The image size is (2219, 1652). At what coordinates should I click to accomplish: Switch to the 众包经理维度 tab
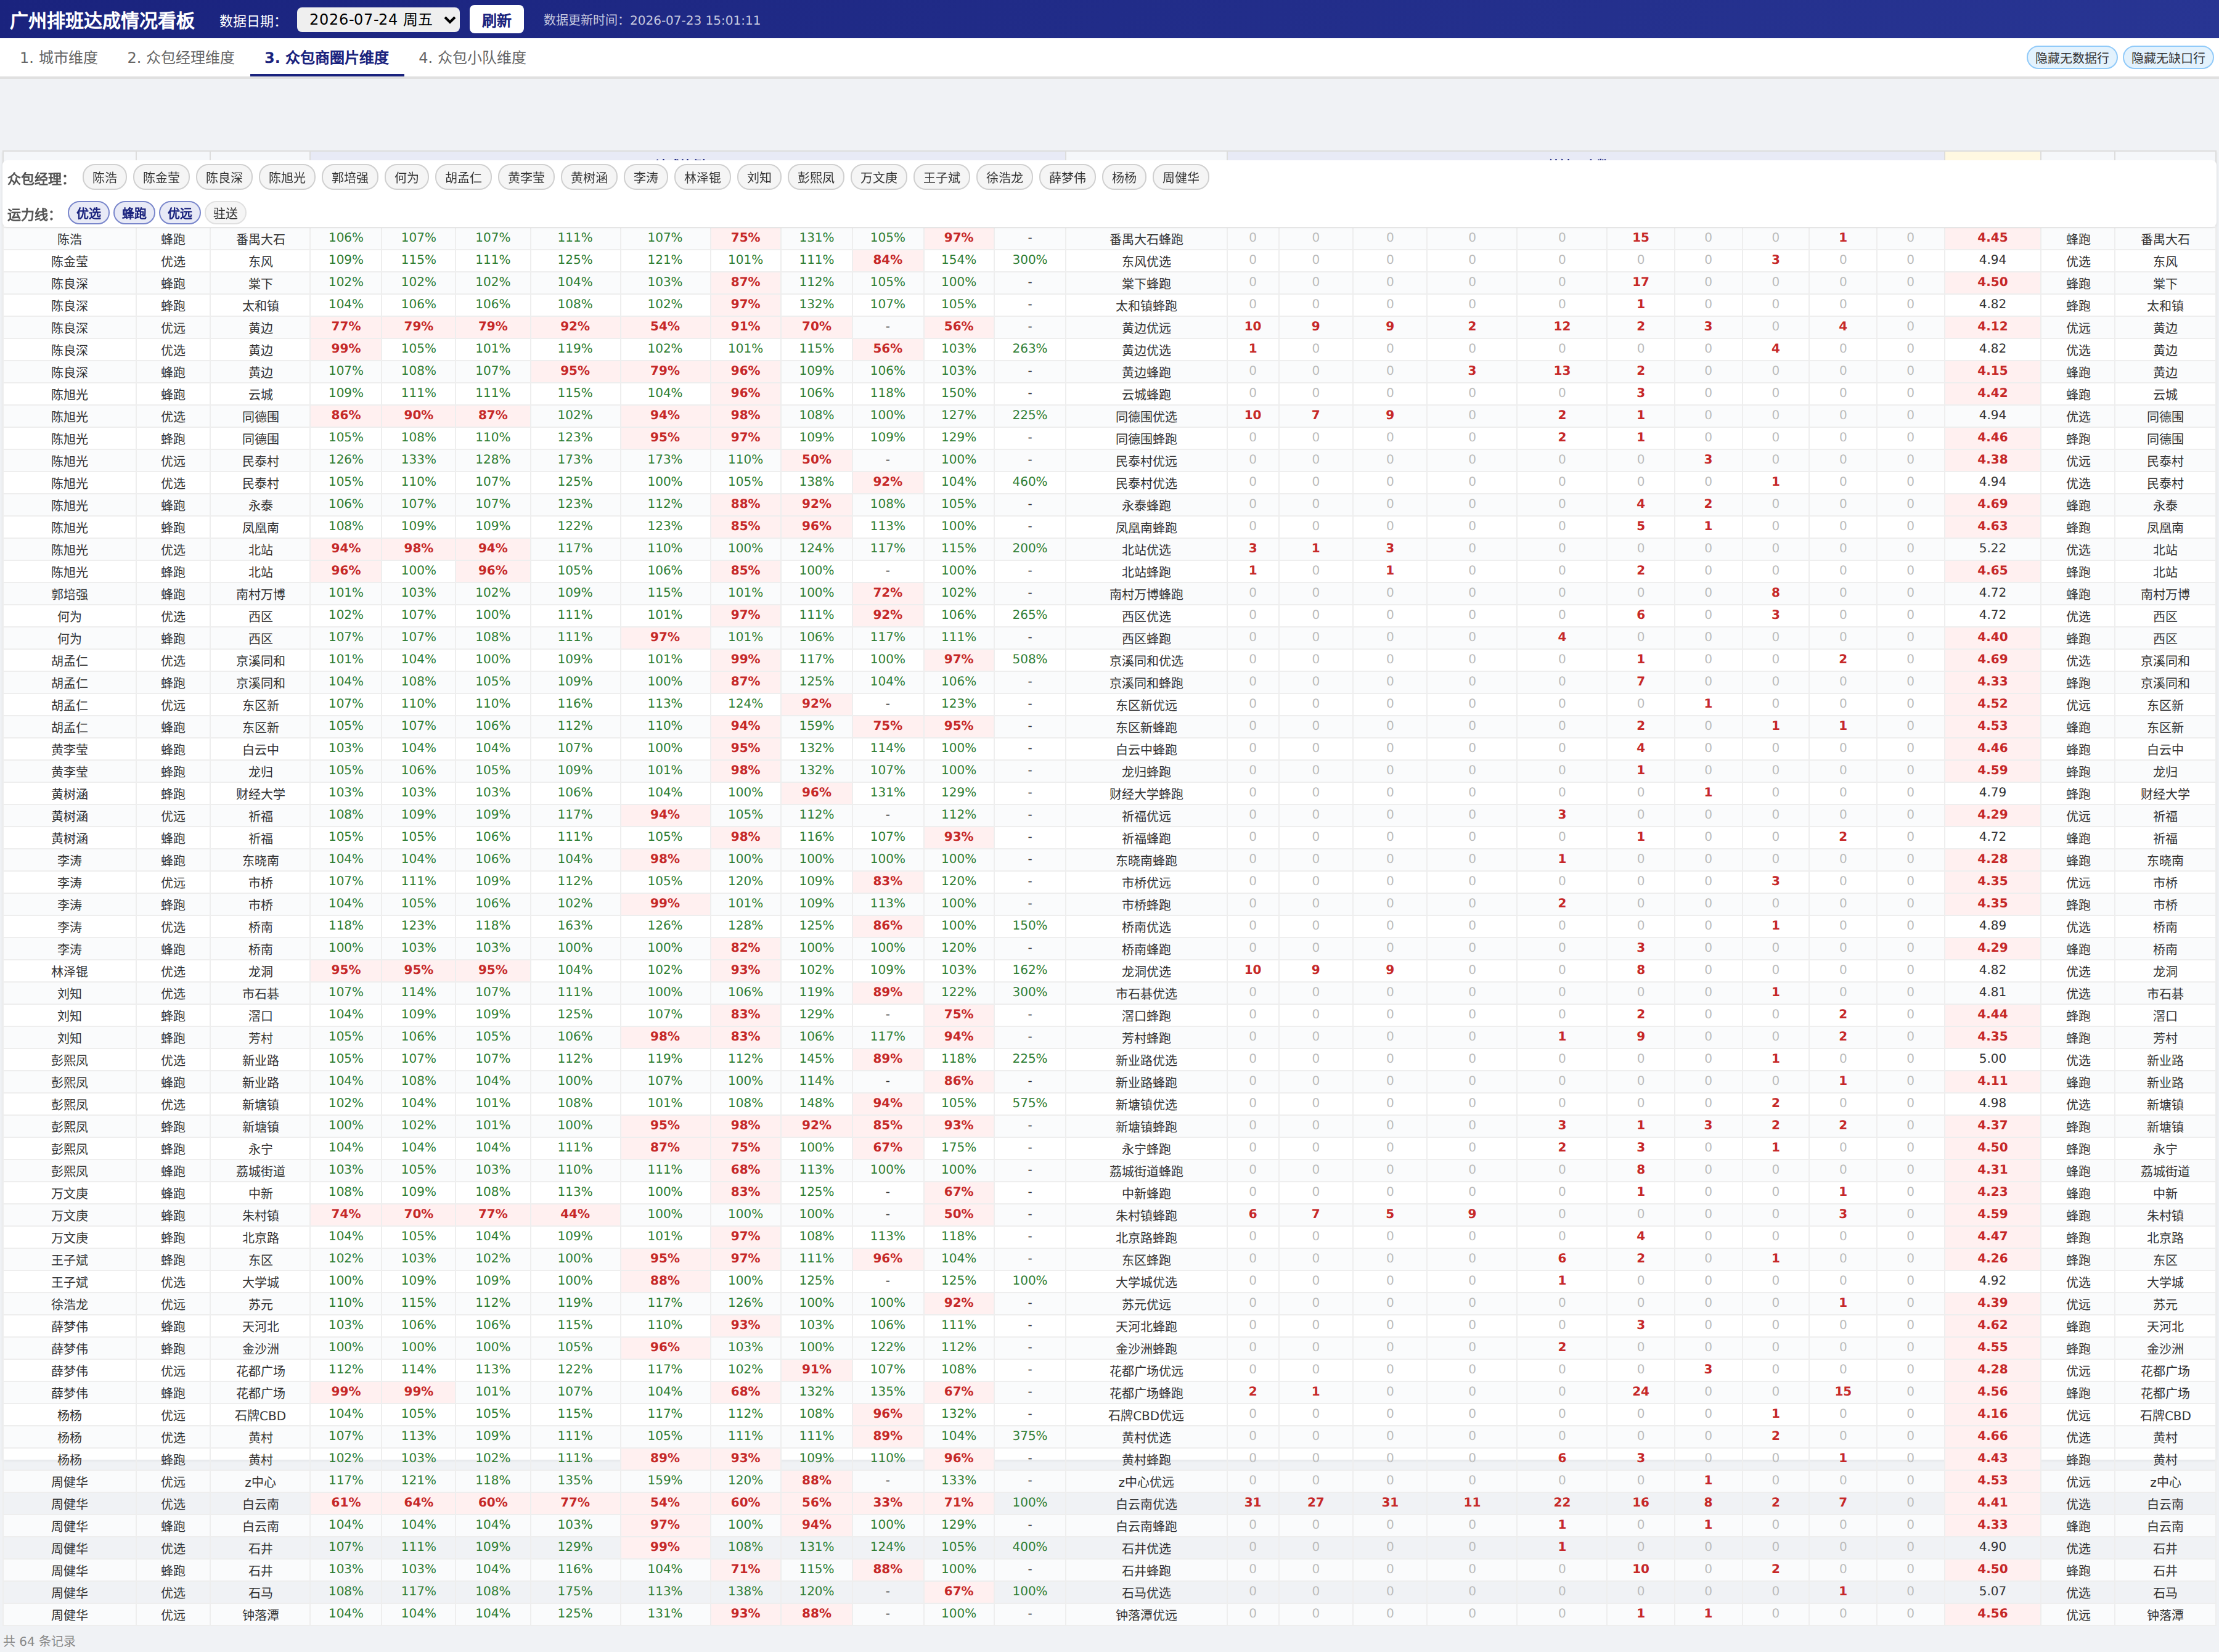click(x=181, y=58)
